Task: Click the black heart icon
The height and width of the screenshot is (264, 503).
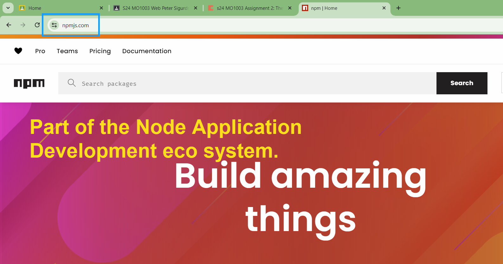Action: tap(18, 51)
